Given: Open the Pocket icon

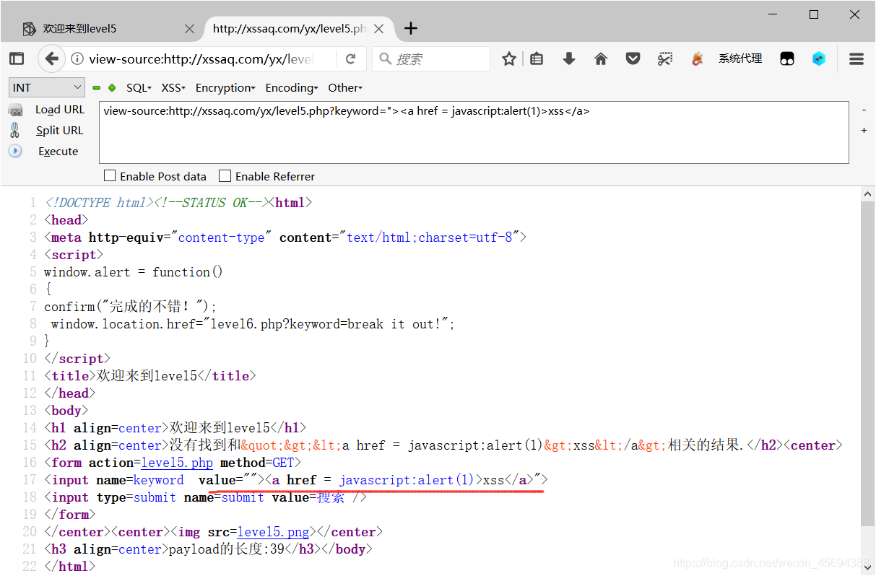Looking at the screenshot, I should coord(633,59).
